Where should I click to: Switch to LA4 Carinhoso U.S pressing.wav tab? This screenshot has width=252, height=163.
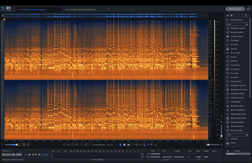coord(33,10)
